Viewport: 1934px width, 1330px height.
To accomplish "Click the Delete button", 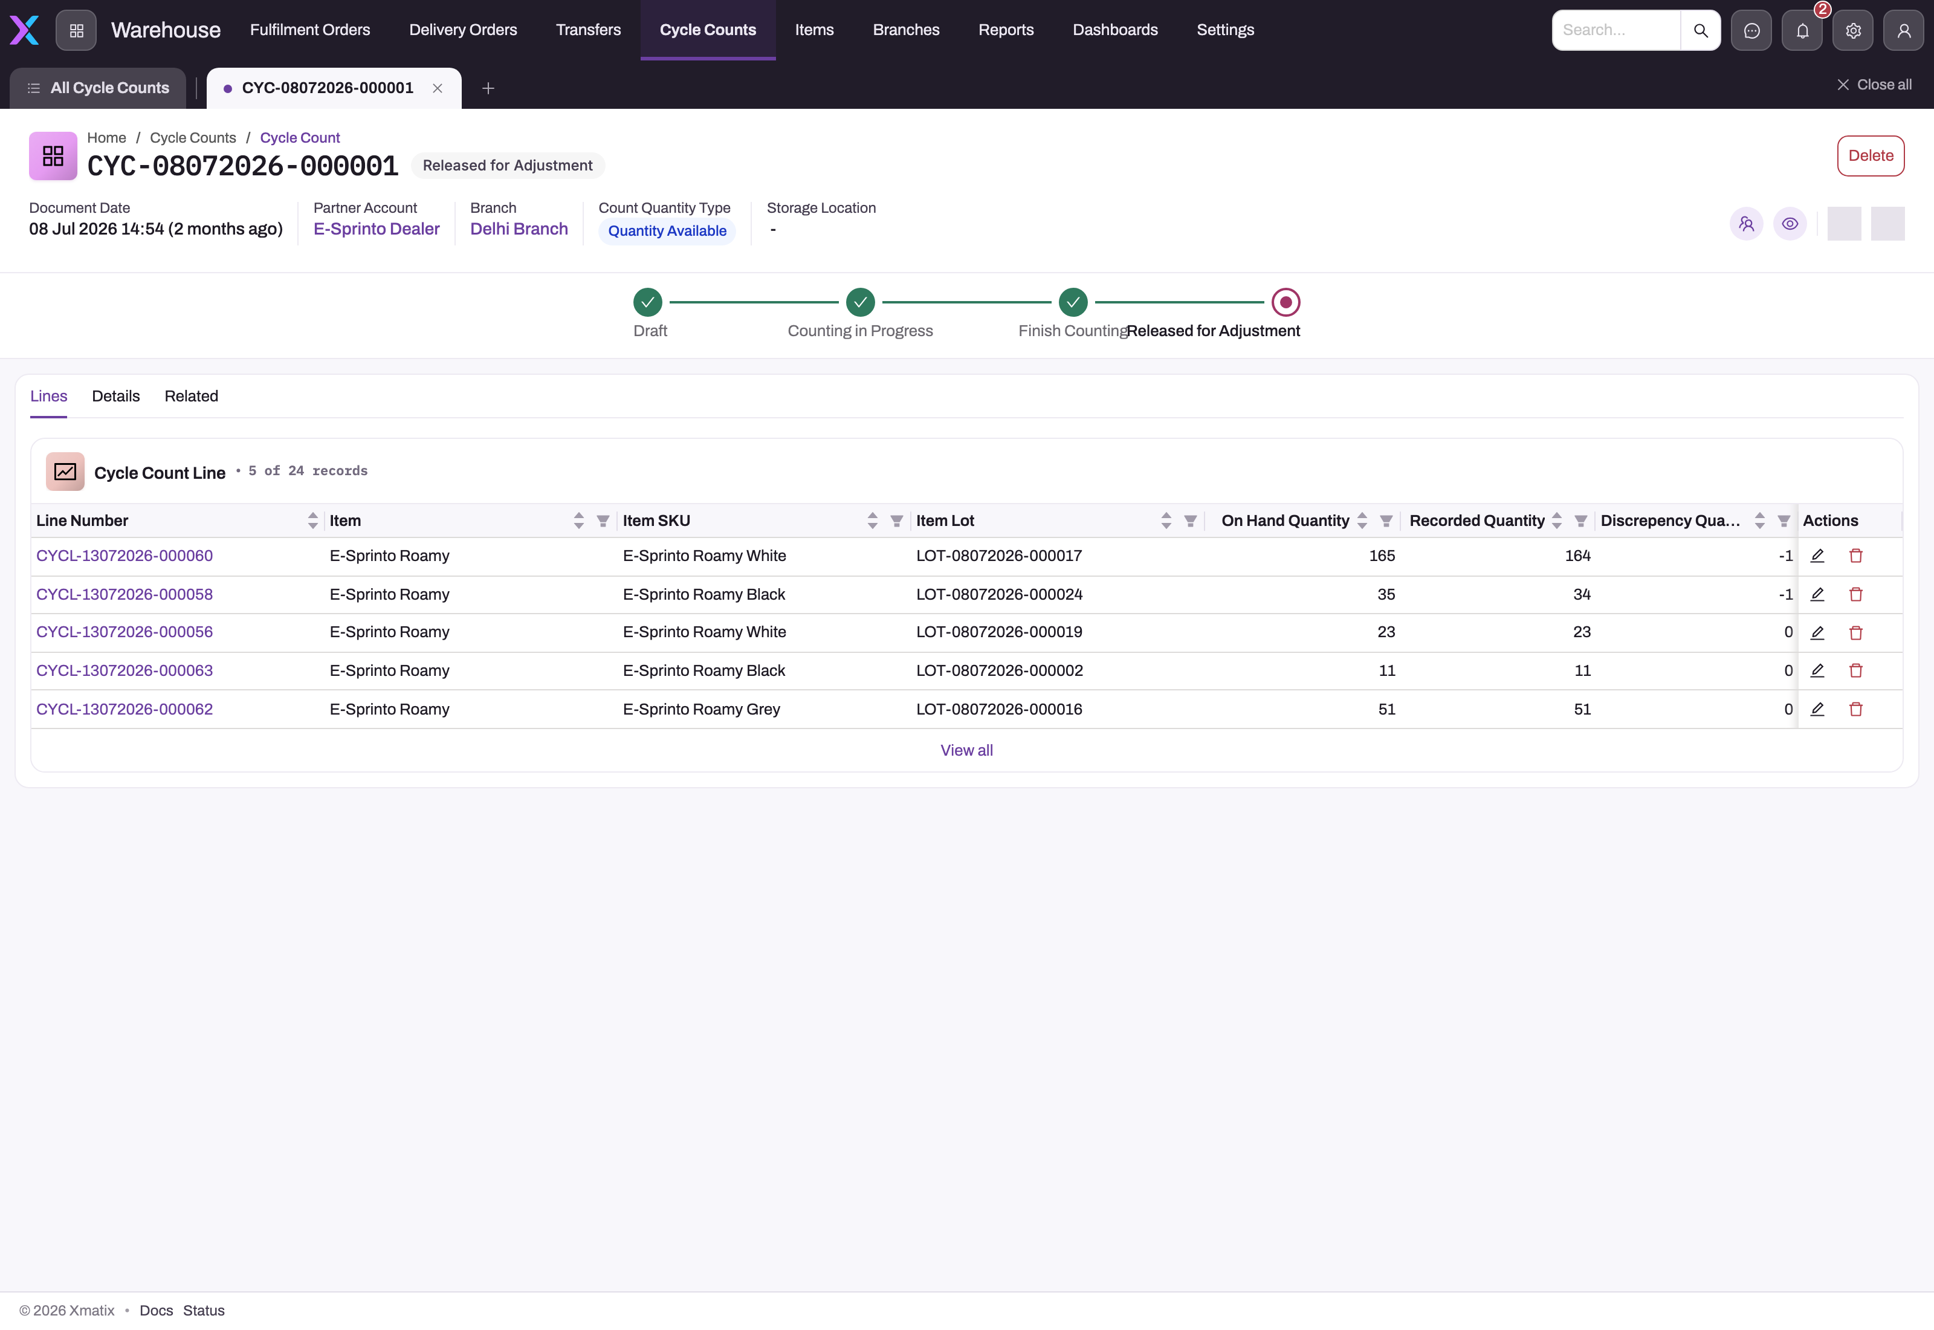I will 1870,156.
